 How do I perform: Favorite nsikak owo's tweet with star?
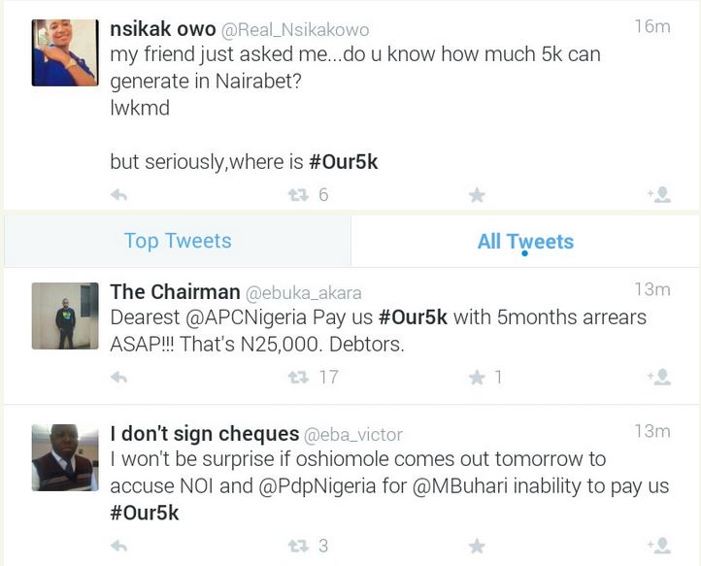(477, 195)
